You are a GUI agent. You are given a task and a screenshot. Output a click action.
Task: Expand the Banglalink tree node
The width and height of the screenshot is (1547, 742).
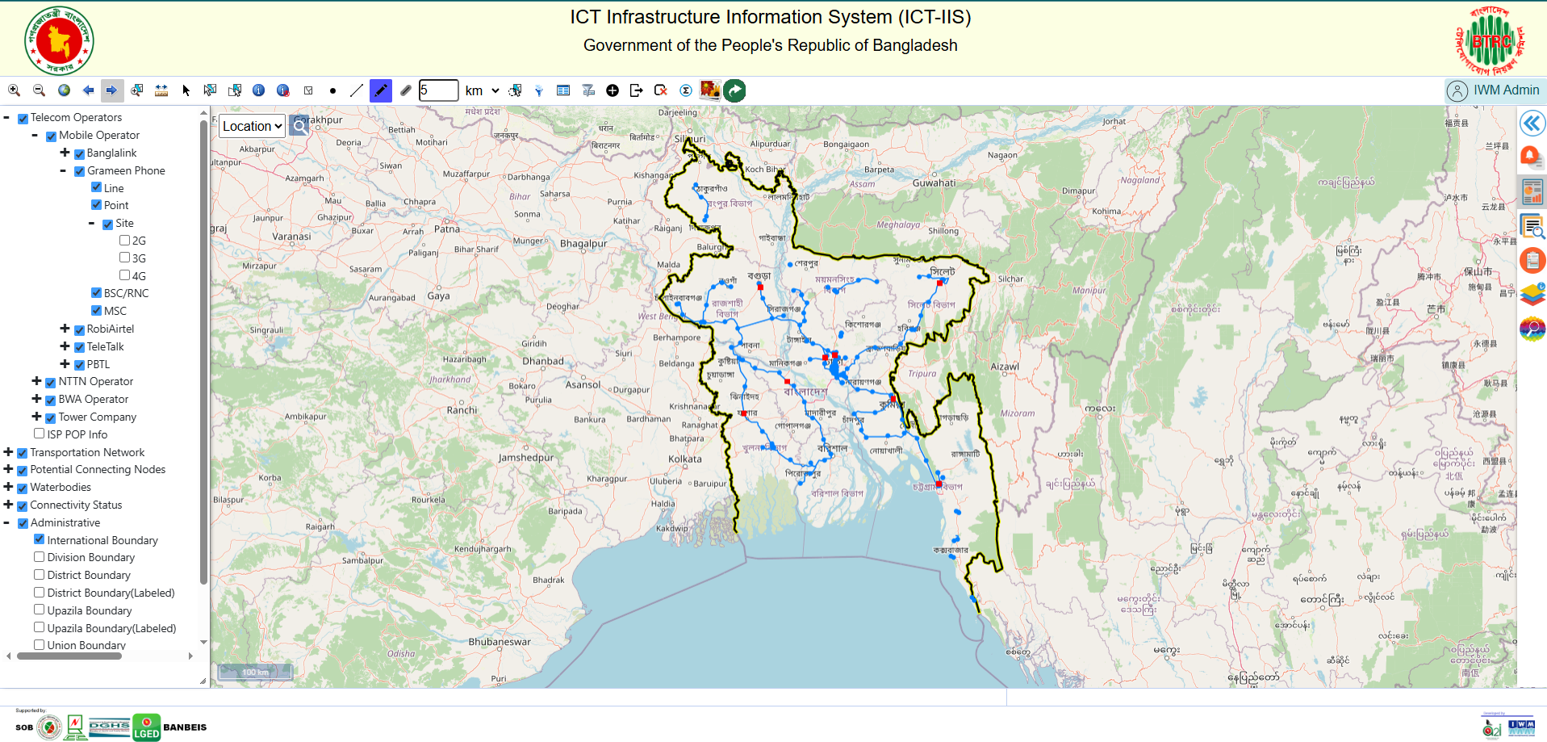(x=65, y=153)
